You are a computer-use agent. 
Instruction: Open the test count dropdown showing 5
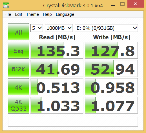click(x=37, y=28)
